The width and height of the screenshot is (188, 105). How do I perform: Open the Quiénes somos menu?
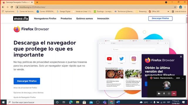click(x=85, y=18)
